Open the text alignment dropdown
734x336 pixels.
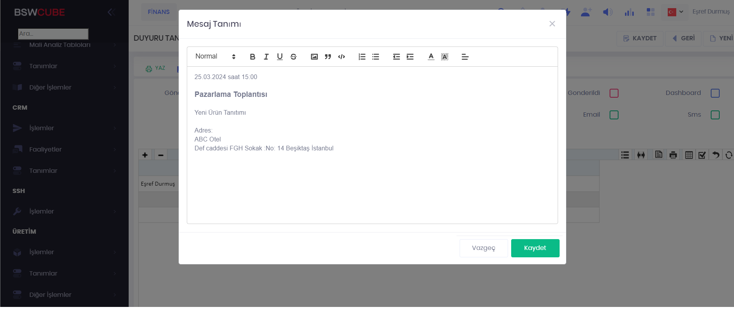465,57
